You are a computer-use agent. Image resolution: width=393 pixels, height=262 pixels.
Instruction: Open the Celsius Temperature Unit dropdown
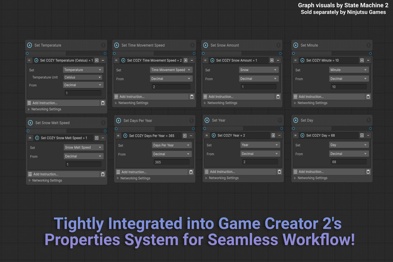coord(83,77)
